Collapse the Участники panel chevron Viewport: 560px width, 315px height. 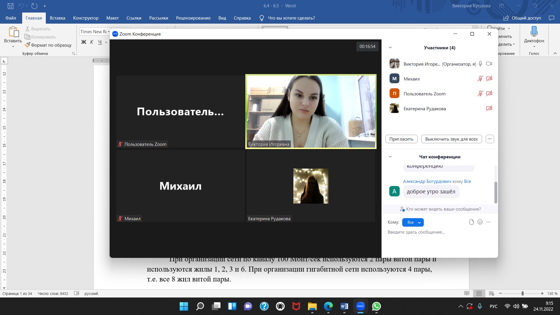[x=390, y=48]
